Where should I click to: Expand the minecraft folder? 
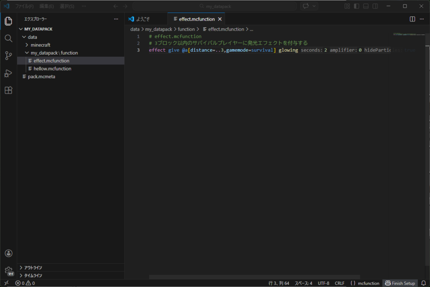pos(40,45)
